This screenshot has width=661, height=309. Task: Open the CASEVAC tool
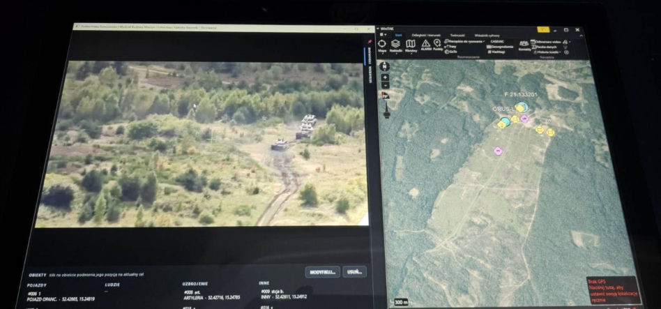click(x=497, y=41)
